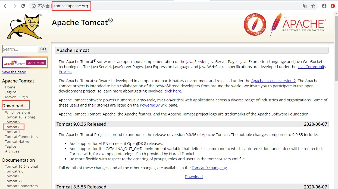Follow the Java Community Process link
The width and height of the screenshot is (338, 189).
pyautogui.click(x=312, y=67)
